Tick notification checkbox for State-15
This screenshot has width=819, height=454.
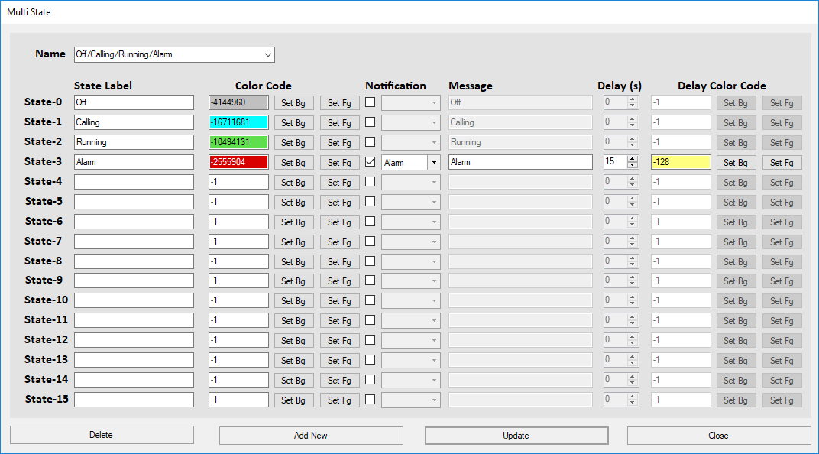(371, 399)
